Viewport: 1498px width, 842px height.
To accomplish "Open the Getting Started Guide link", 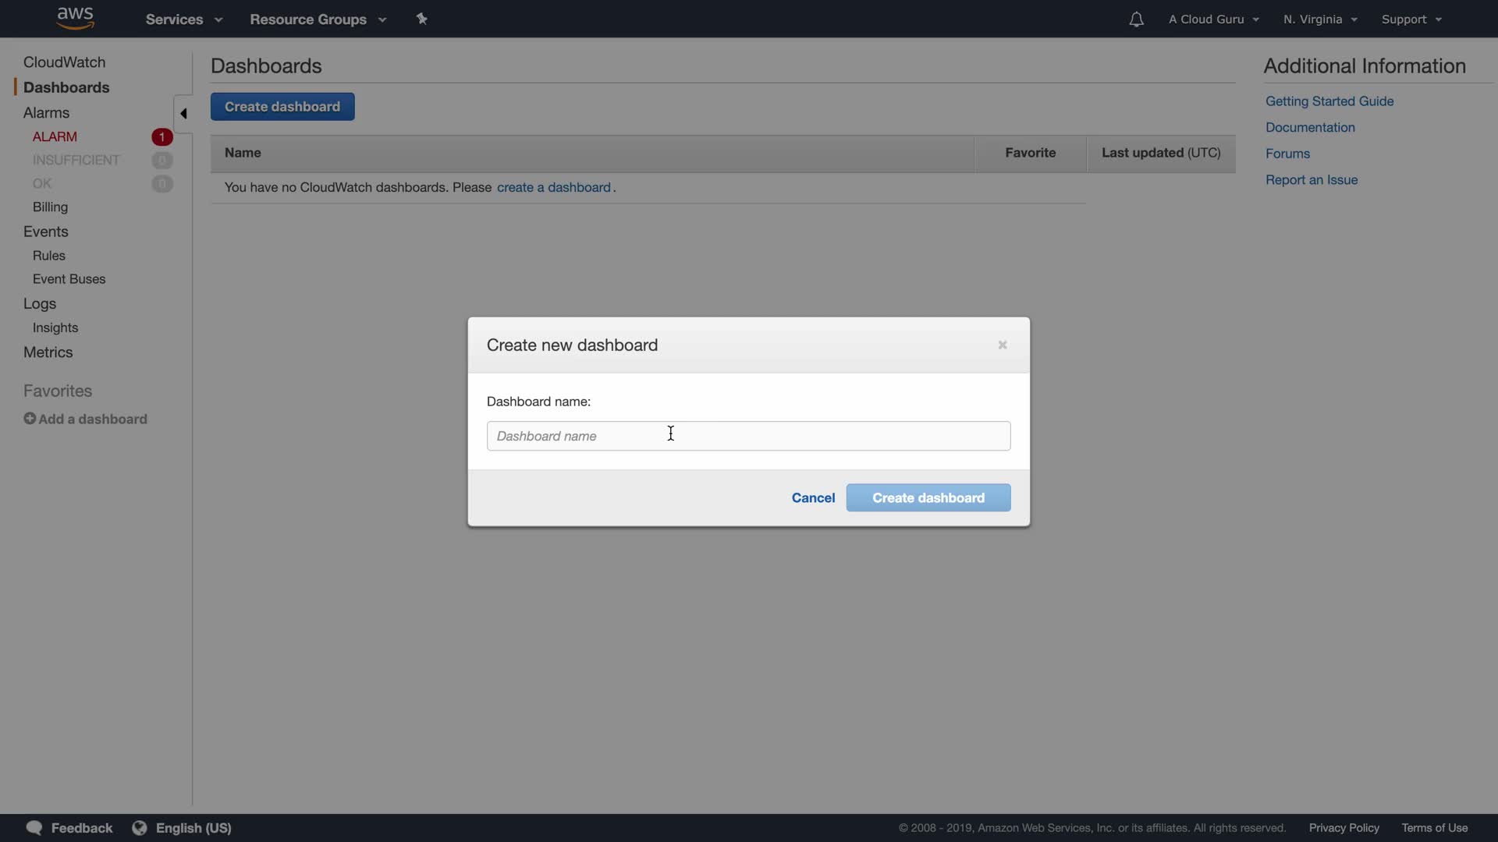I will [1329, 101].
